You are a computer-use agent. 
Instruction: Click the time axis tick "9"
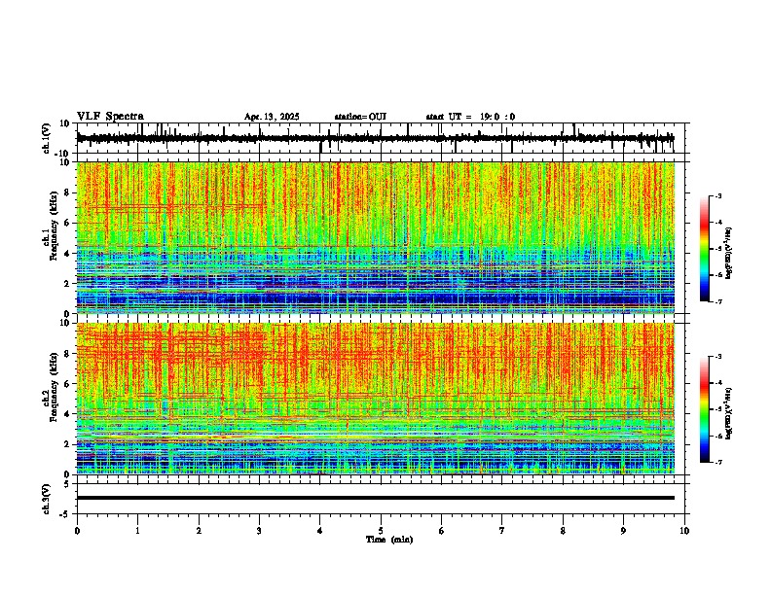click(623, 531)
